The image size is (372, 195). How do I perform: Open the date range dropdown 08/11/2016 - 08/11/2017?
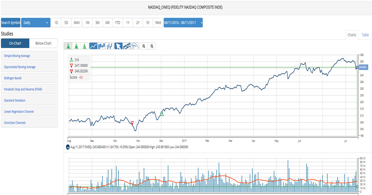183,23
